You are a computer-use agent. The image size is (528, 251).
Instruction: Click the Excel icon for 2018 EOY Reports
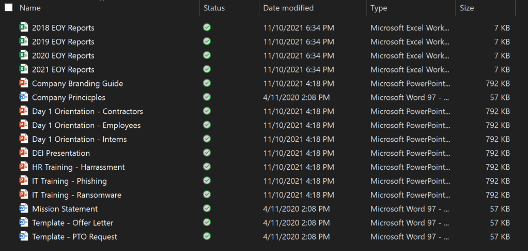click(23, 27)
